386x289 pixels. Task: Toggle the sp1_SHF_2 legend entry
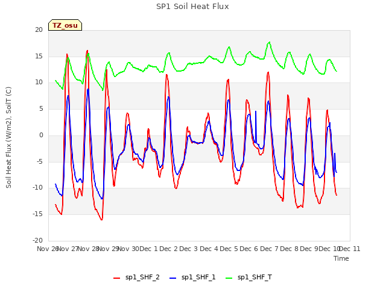coord(136,277)
